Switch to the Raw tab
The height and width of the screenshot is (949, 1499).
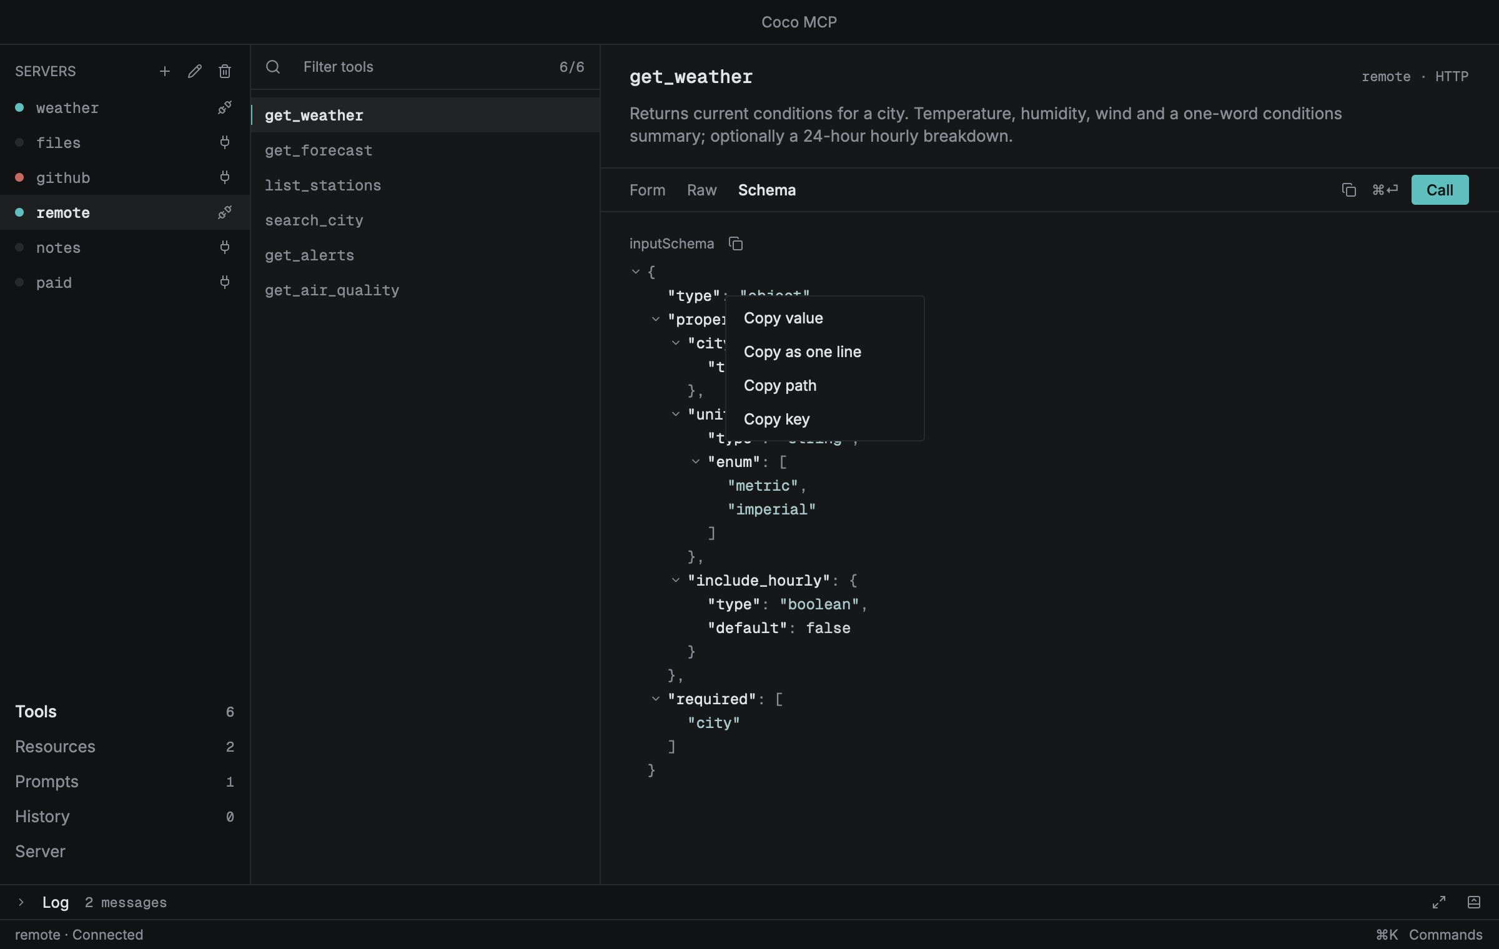(x=701, y=190)
